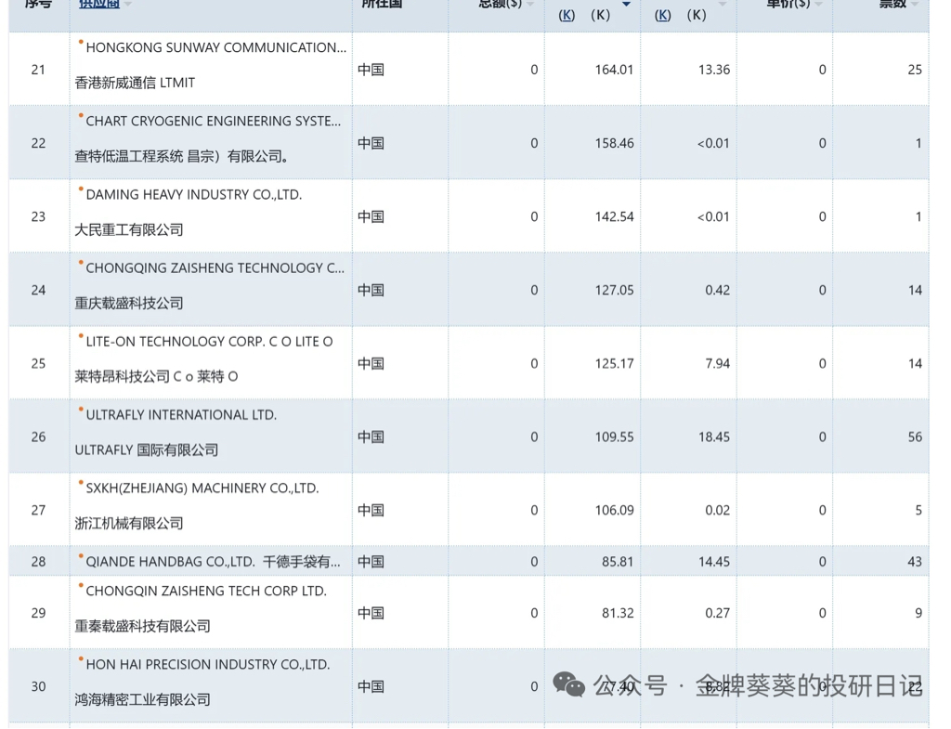Click the 香港新威通信 LTMIT name
Viewport: 951px width, 729px height.
tap(135, 83)
